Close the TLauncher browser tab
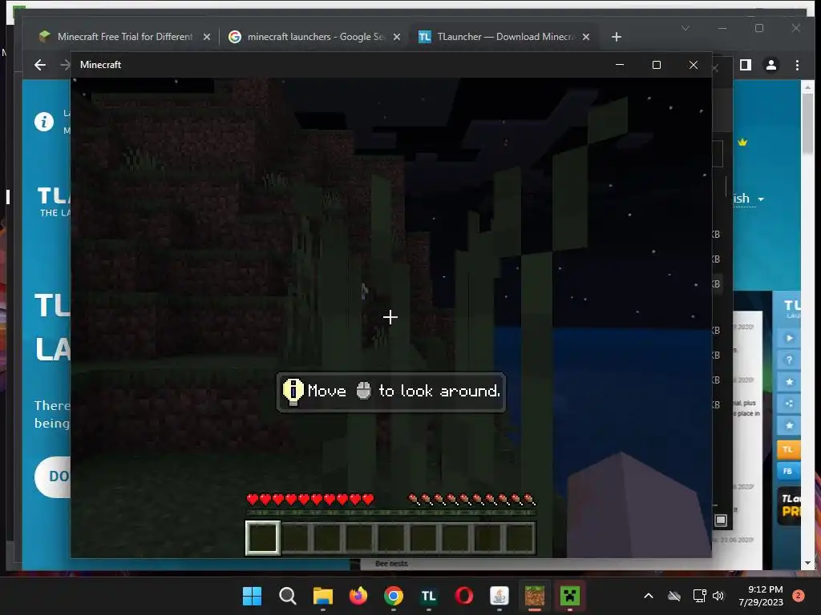821x615 pixels. coord(586,37)
